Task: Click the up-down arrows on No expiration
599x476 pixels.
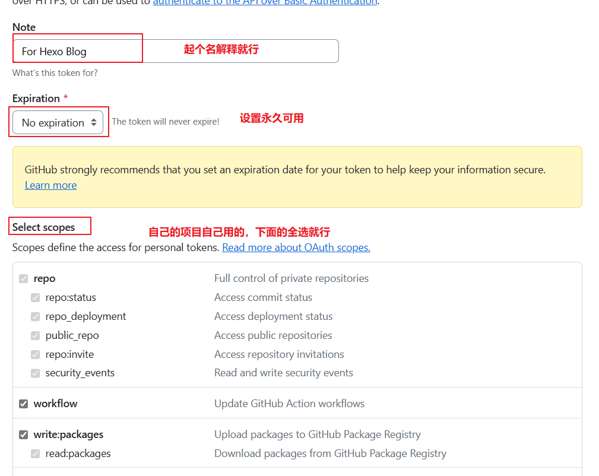Action: point(93,122)
